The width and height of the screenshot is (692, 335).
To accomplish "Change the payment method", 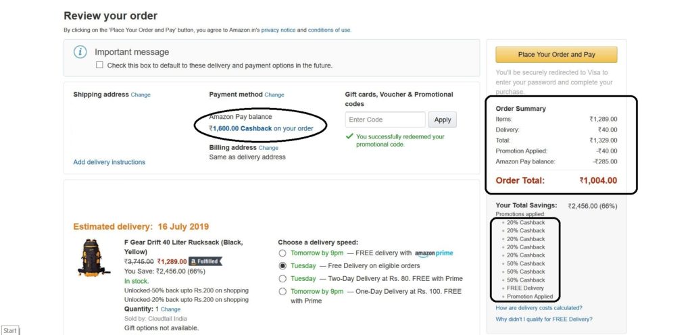I will click(274, 95).
